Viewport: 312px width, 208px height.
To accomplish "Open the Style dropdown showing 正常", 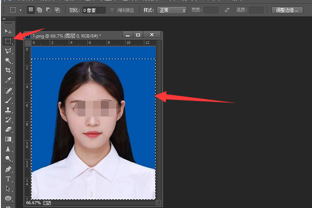I will pos(172,10).
